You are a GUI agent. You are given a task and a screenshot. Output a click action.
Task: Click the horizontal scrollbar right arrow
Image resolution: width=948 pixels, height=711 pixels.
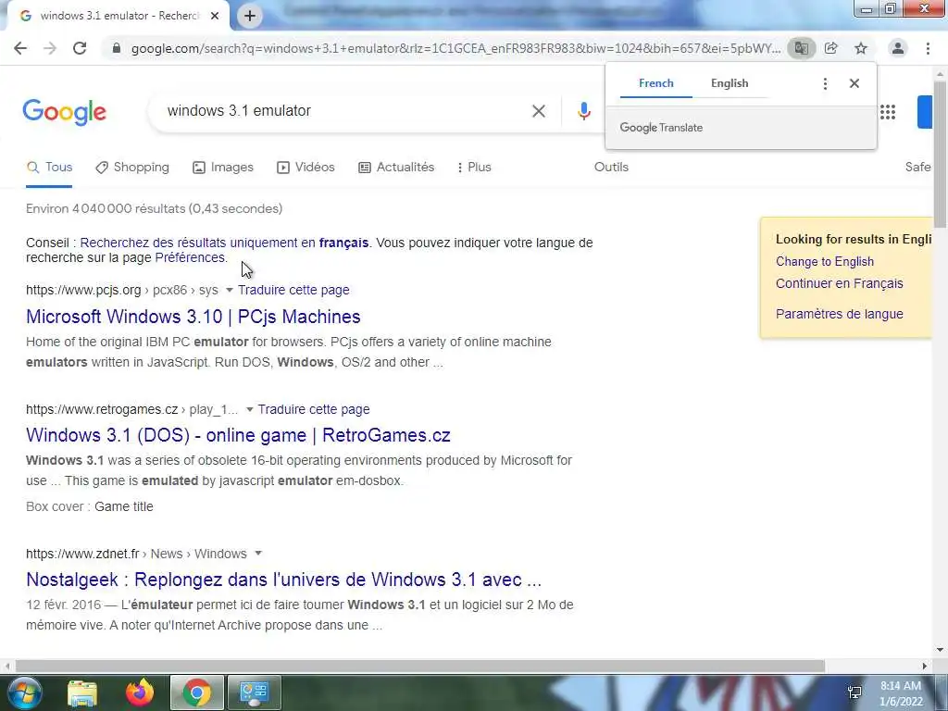tap(925, 667)
